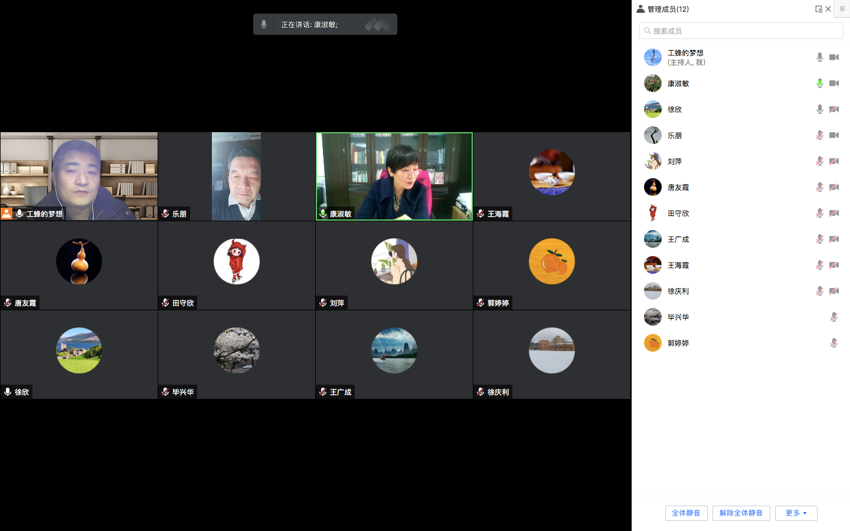Toggle 刘萍's muted microphone in list
The height and width of the screenshot is (531, 850).
tap(819, 161)
